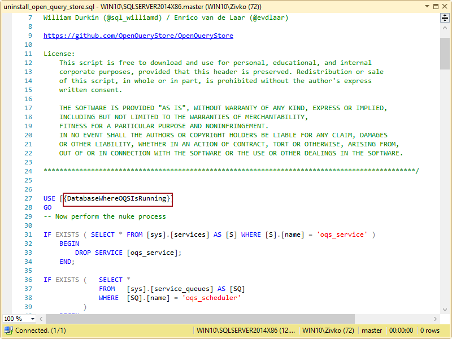The width and height of the screenshot is (452, 339).
Task: Maximize the query editor window
Action: click(x=436, y=6)
